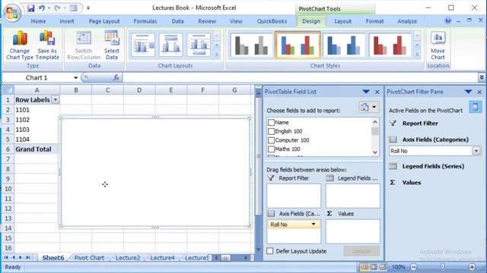This screenshot has height=273, width=487.
Task: Open Select Data dialog
Action: (x=112, y=45)
